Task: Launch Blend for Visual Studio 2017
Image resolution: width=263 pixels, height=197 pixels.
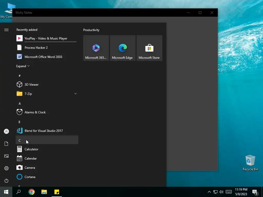Action: [47, 131]
